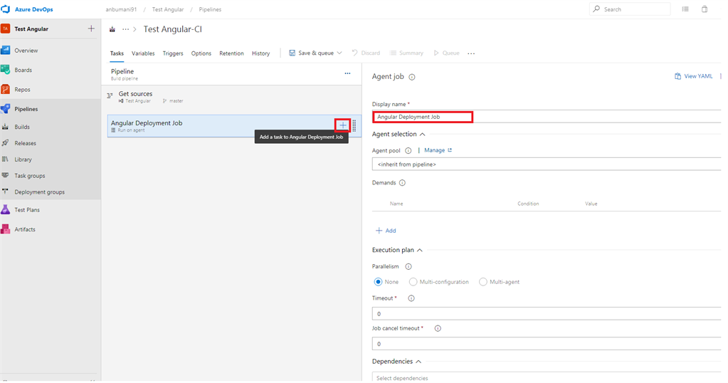Click the Job cancel timeout input field

(x=547, y=344)
